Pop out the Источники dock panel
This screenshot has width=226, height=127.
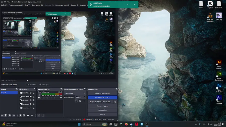35,89
